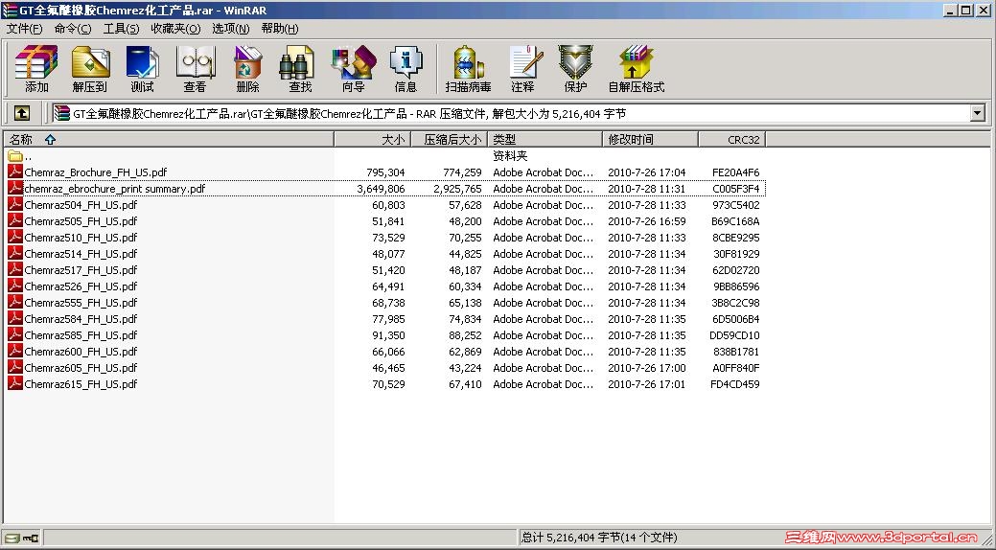The height and width of the screenshot is (550, 996).
Task: Click PDF icon of Chemraz_Brochure_FH_US.pdf
Action: tap(15, 172)
